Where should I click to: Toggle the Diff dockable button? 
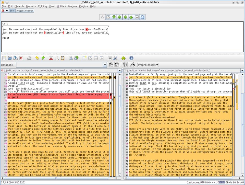click(12, 11)
